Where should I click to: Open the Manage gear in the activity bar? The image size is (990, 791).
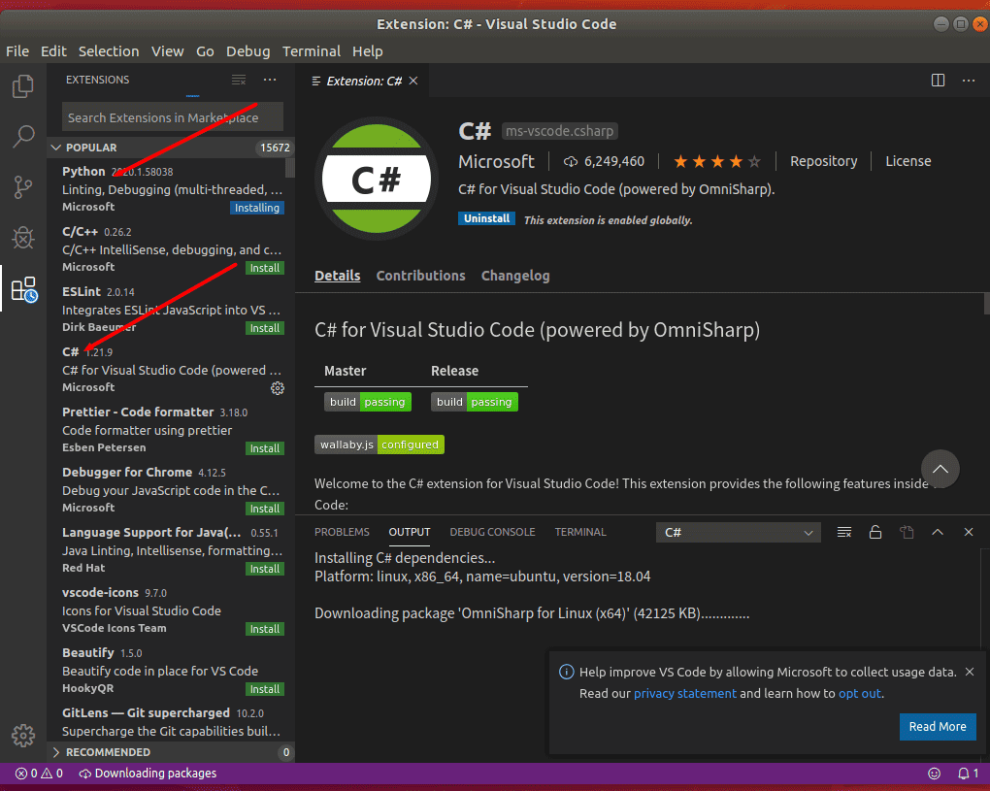pos(23,736)
